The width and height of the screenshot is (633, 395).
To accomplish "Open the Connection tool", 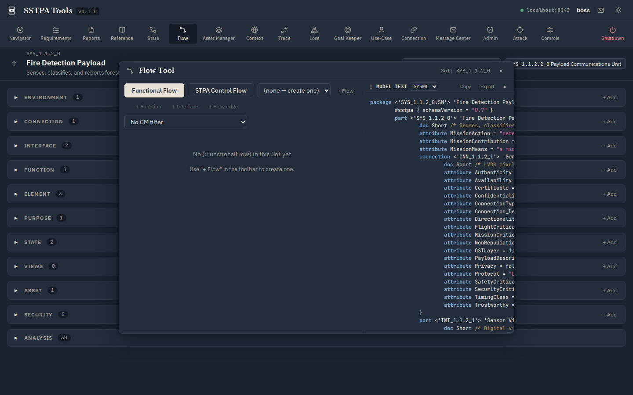I will coord(414,34).
